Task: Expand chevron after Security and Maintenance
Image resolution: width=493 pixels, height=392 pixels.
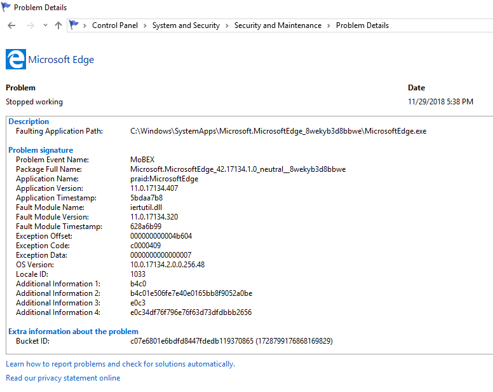Action: click(328, 26)
